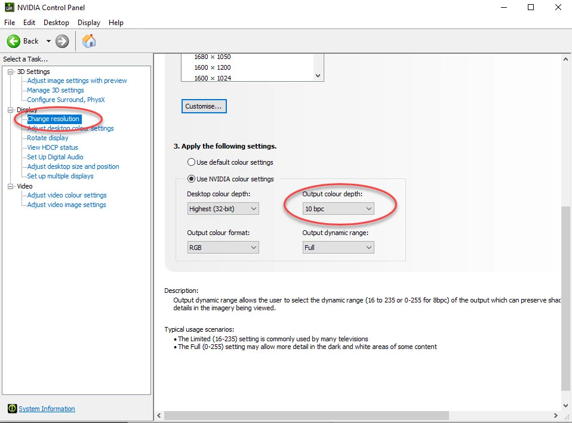This screenshot has height=423, width=572.
Task: Click the 3D Settings category label
Action: 33,72
